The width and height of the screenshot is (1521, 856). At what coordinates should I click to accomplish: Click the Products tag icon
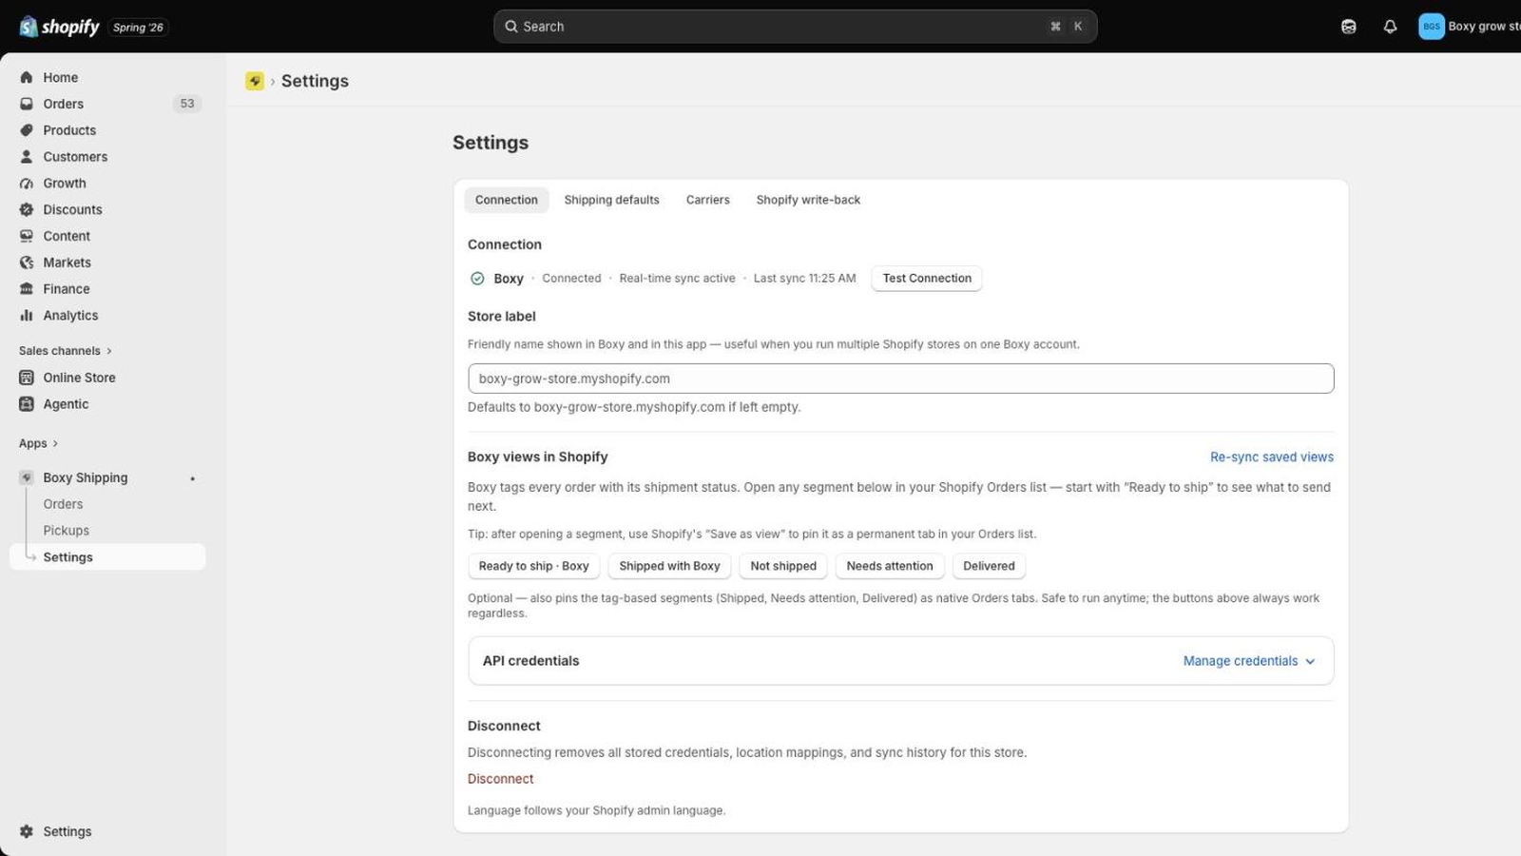tap(27, 130)
